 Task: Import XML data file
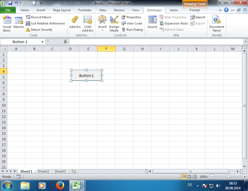point(198,17)
